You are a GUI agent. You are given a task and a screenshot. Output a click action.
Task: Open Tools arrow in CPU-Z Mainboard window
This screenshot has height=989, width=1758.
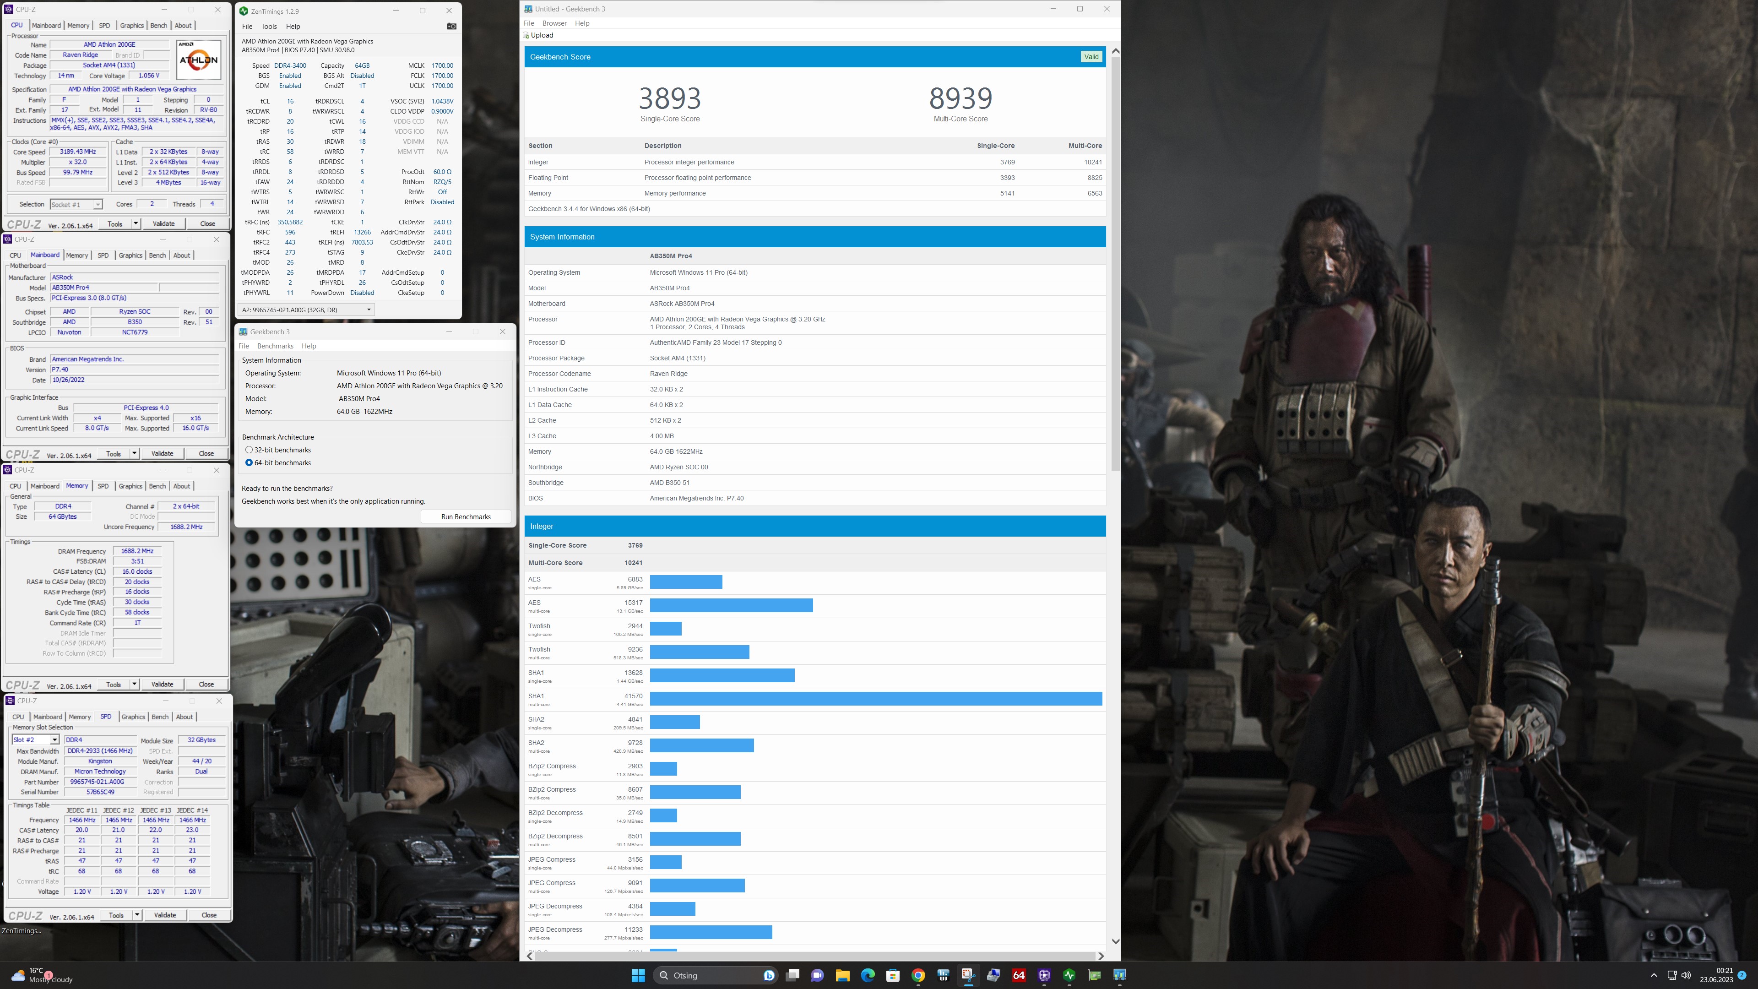coord(135,453)
